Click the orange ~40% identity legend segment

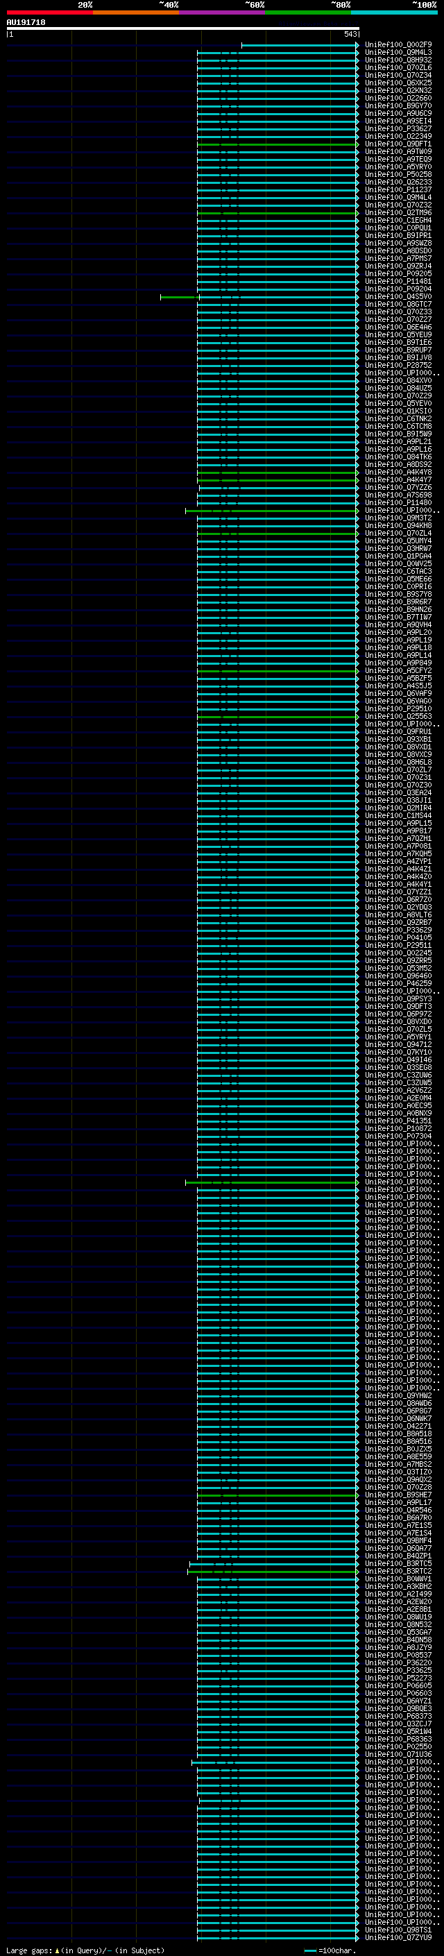point(136,12)
